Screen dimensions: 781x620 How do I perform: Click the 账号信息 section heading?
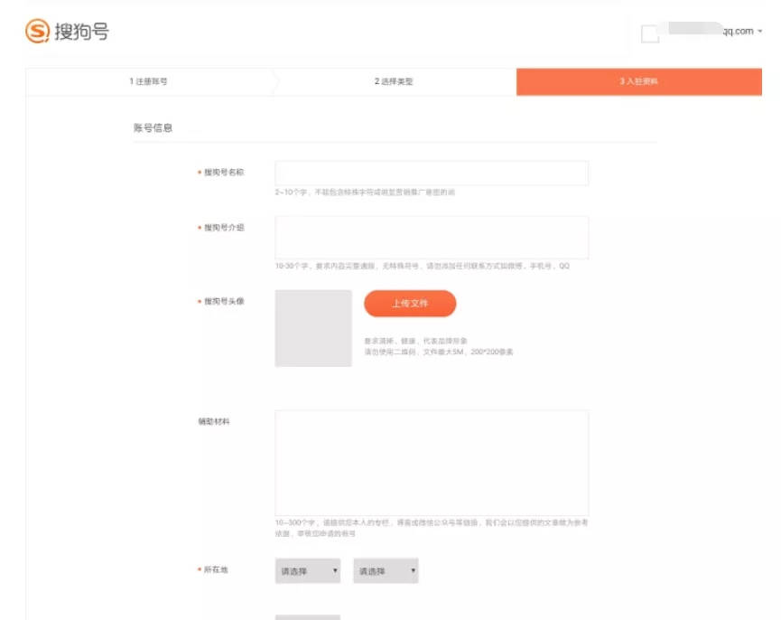pyautogui.click(x=153, y=128)
